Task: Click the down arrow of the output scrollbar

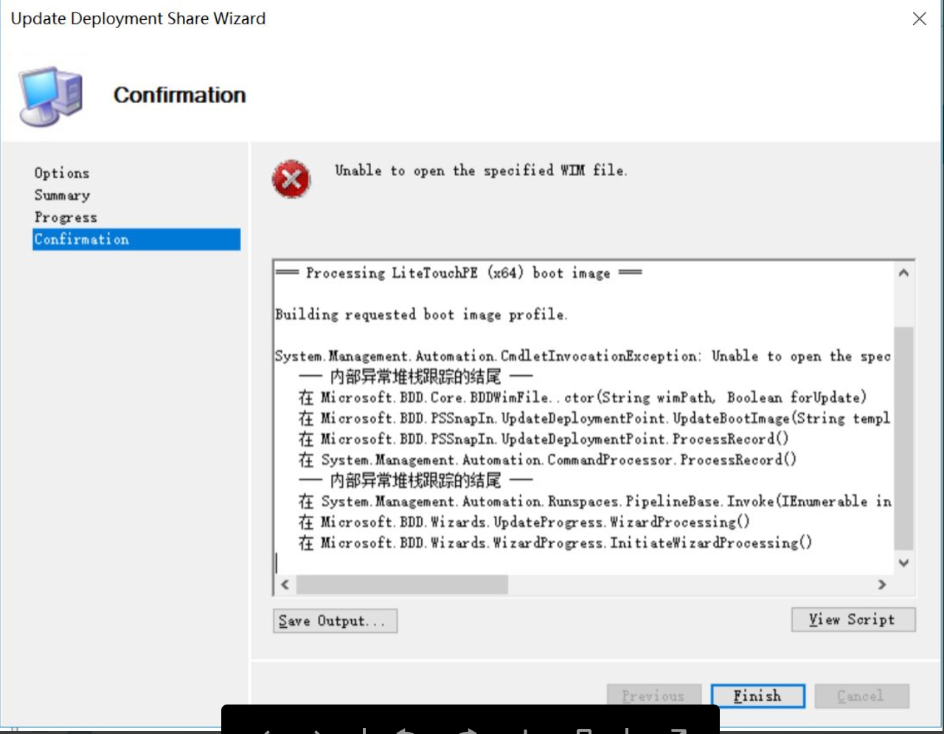Action: [902, 562]
